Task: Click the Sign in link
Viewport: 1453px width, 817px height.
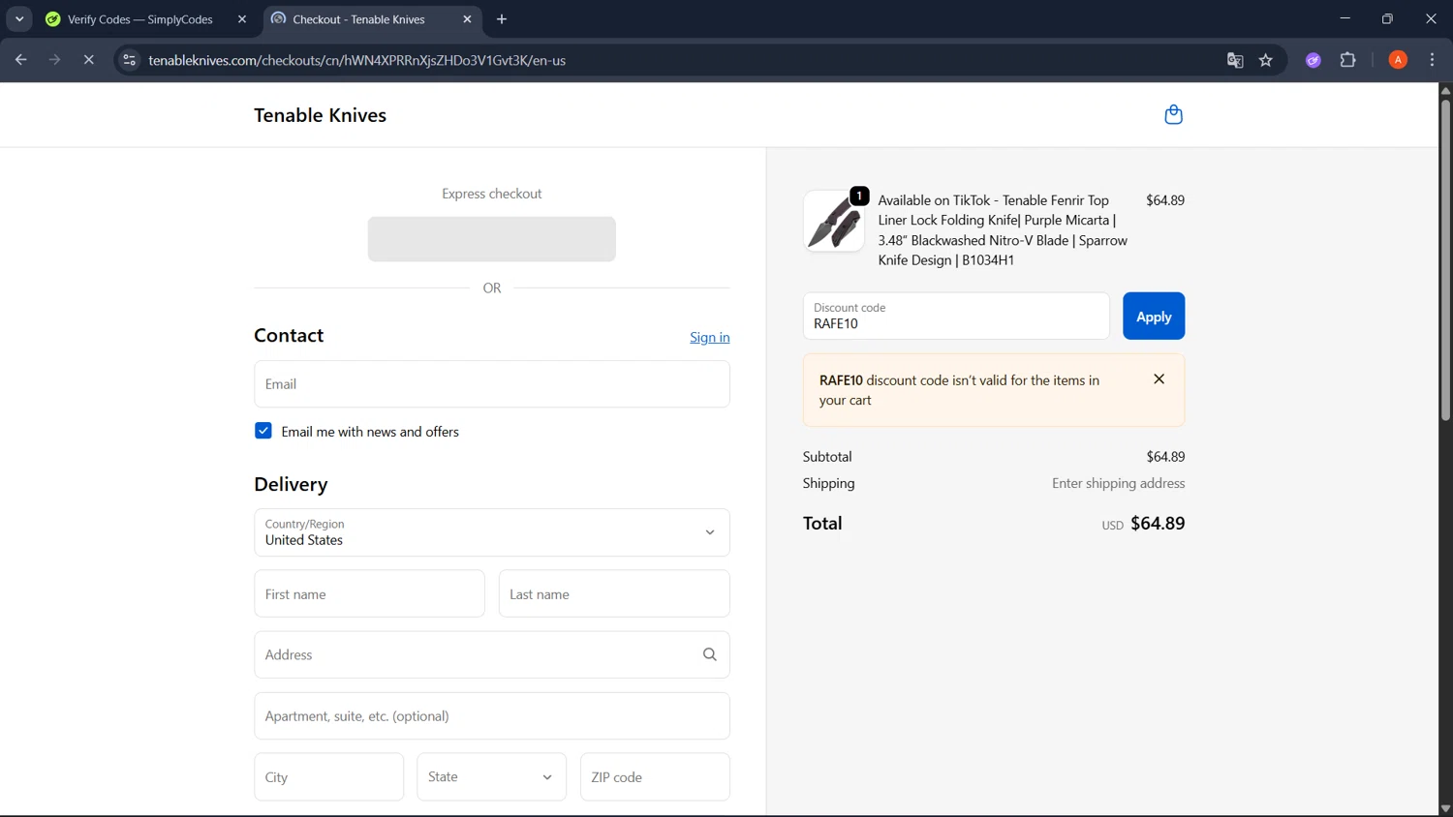Action: pyautogui.click(x=710, y=337)
